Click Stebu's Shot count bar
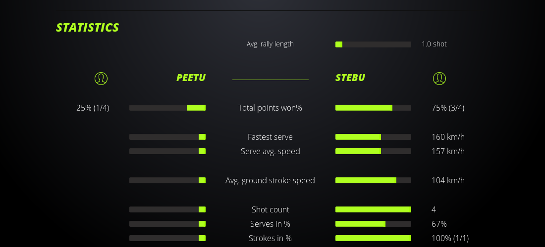 (373, 209)
